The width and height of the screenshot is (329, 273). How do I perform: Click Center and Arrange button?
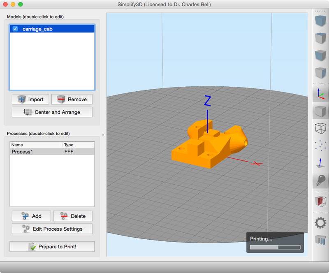(52, 112)
